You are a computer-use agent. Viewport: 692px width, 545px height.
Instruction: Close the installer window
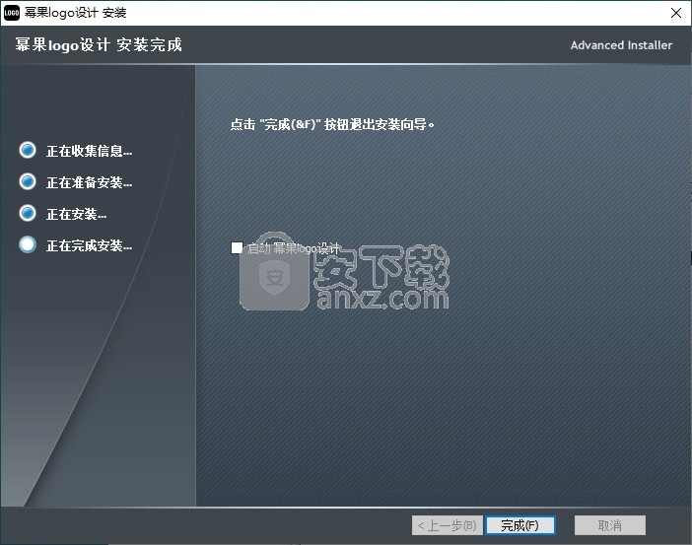(675, 13)
